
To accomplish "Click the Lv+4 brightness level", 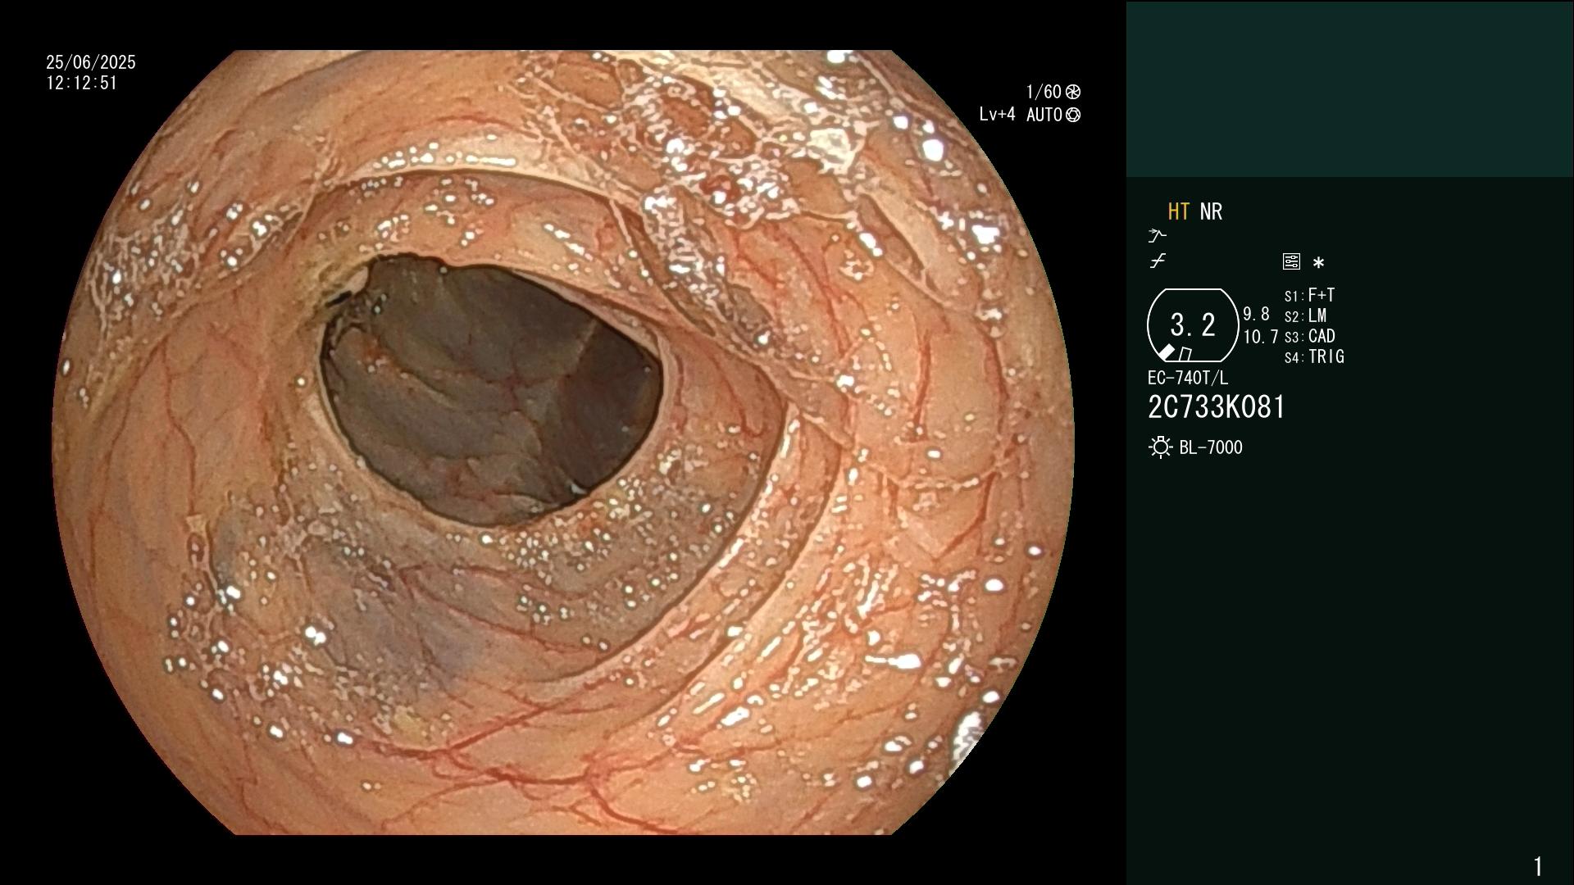I will (997, 115).
